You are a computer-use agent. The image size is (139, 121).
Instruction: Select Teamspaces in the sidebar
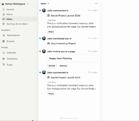coord(13,35)
